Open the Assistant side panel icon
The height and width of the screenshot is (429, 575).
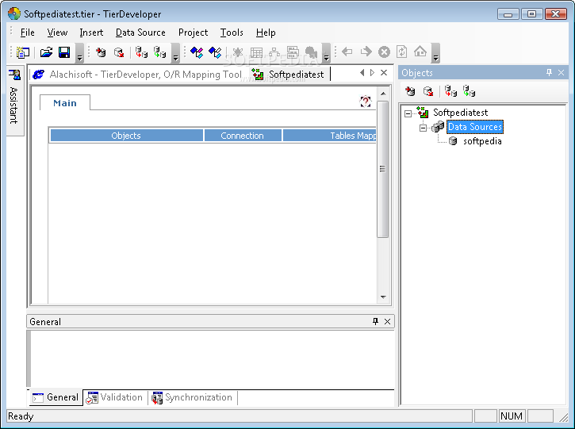[x=14, y=75]
